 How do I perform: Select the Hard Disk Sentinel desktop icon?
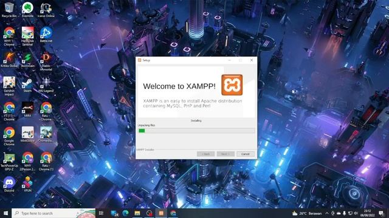click(x=27, y=36)
